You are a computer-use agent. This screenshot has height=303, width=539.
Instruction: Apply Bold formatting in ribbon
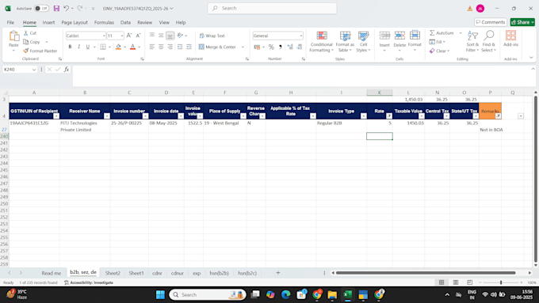[70, 47]
